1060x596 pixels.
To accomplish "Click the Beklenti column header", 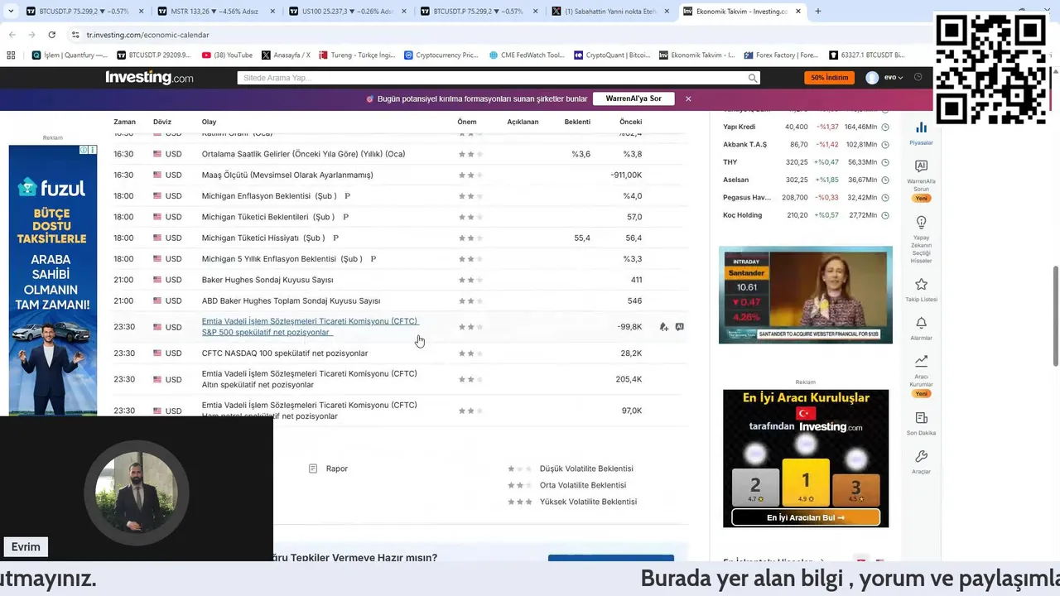I will click(577, 122).
